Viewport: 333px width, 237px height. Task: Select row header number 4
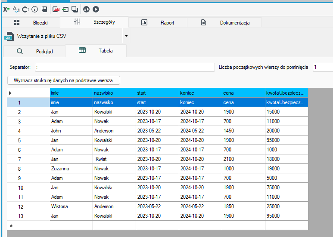(x=28, y=131)
